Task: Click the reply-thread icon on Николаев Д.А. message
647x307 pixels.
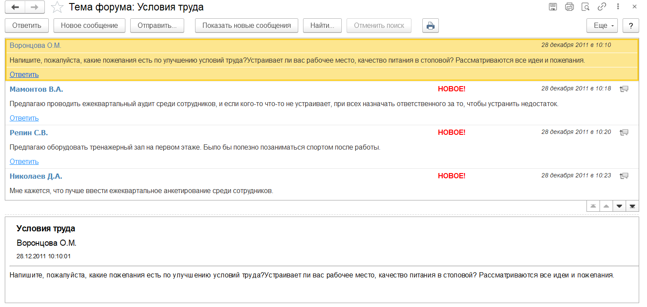Action: pos(624,176)
